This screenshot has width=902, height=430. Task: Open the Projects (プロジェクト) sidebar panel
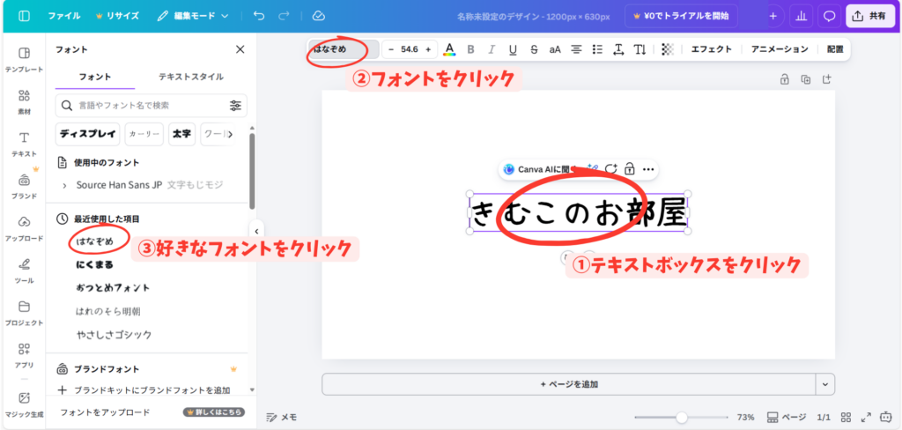point(24,314)
